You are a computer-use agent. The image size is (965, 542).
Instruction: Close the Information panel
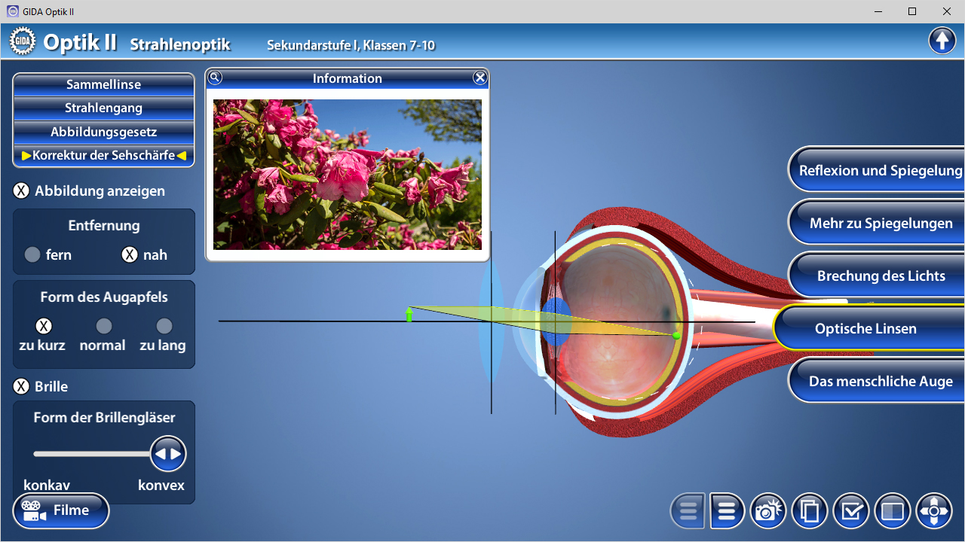point(480,78)
